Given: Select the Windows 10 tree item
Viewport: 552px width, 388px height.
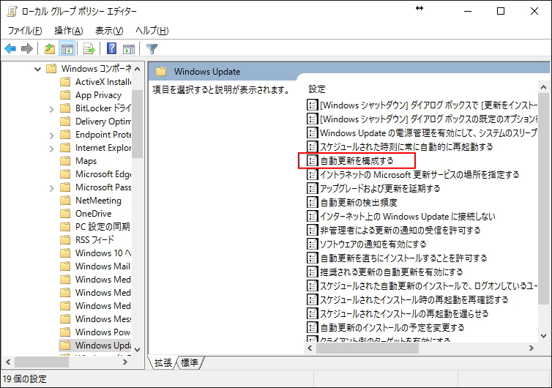Looking at the screenshot, I should pyautogui.click(x=103, y=253).
